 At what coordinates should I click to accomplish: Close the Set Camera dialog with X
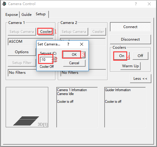(x=82, y=44)
